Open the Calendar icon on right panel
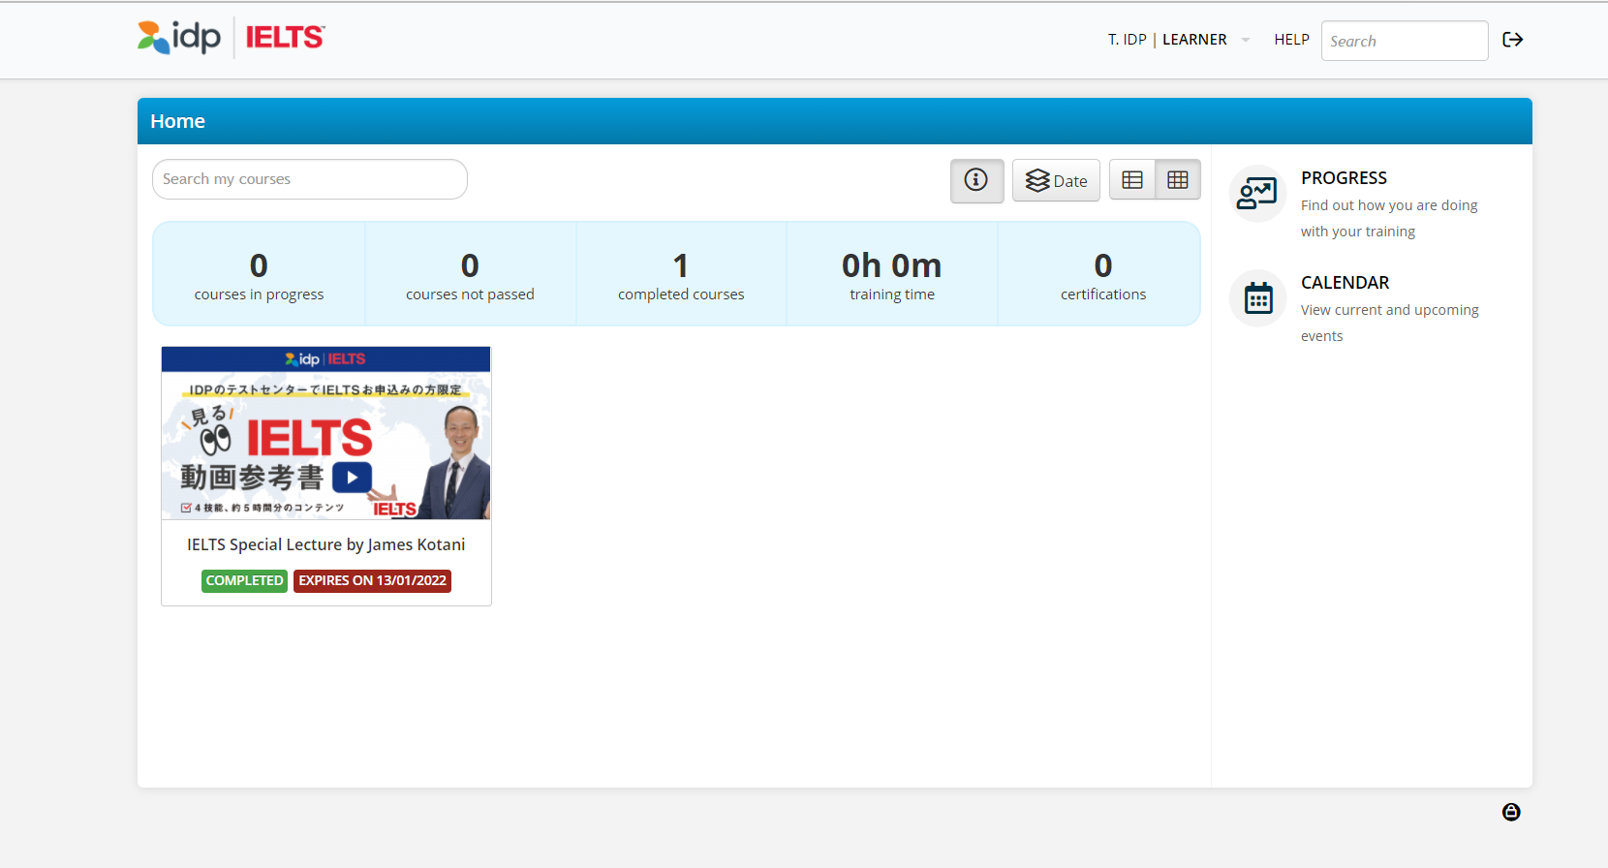 point(1257,297)
